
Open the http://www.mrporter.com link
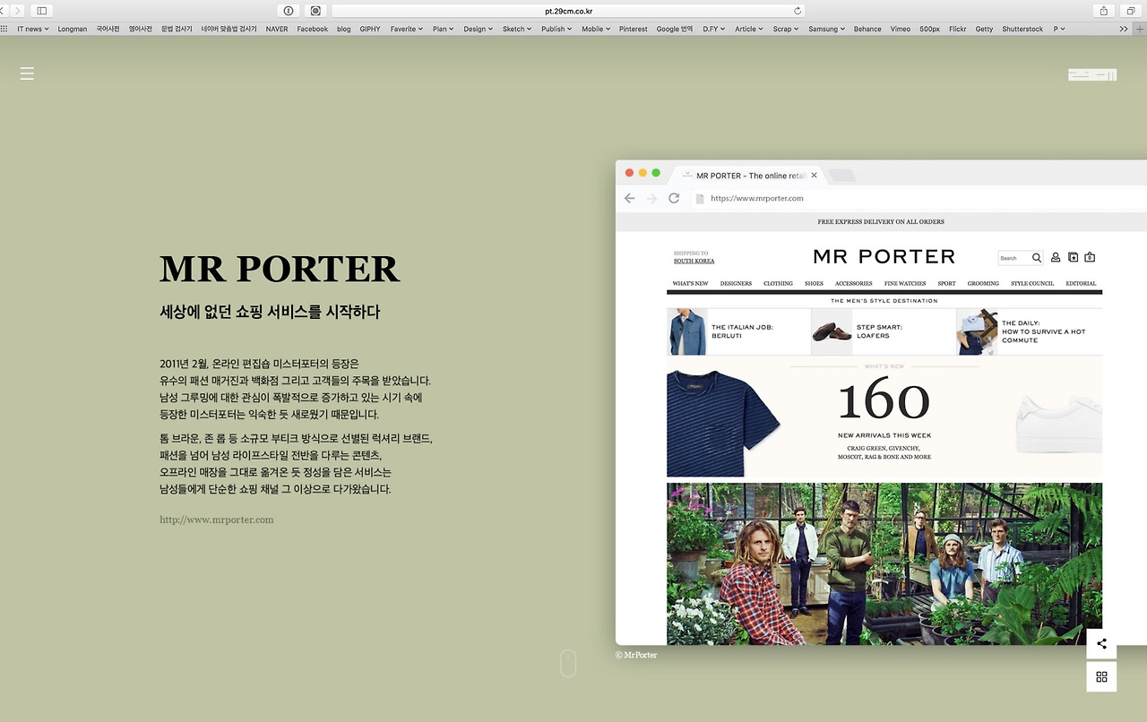217,520
